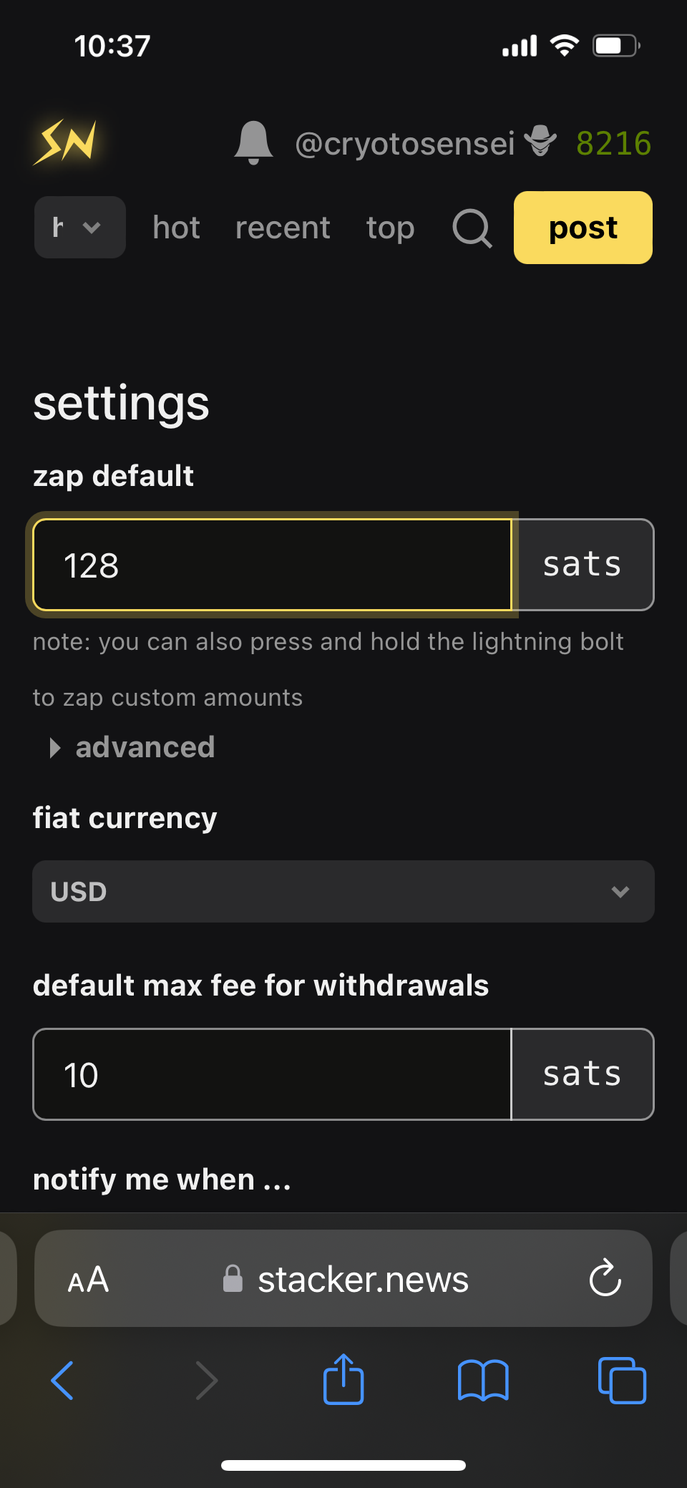Image resolution: width=687 pixels, height=1488 pixels.
Task: Open Safari bookmarks book icon
Action: (x=483, y=1379)
